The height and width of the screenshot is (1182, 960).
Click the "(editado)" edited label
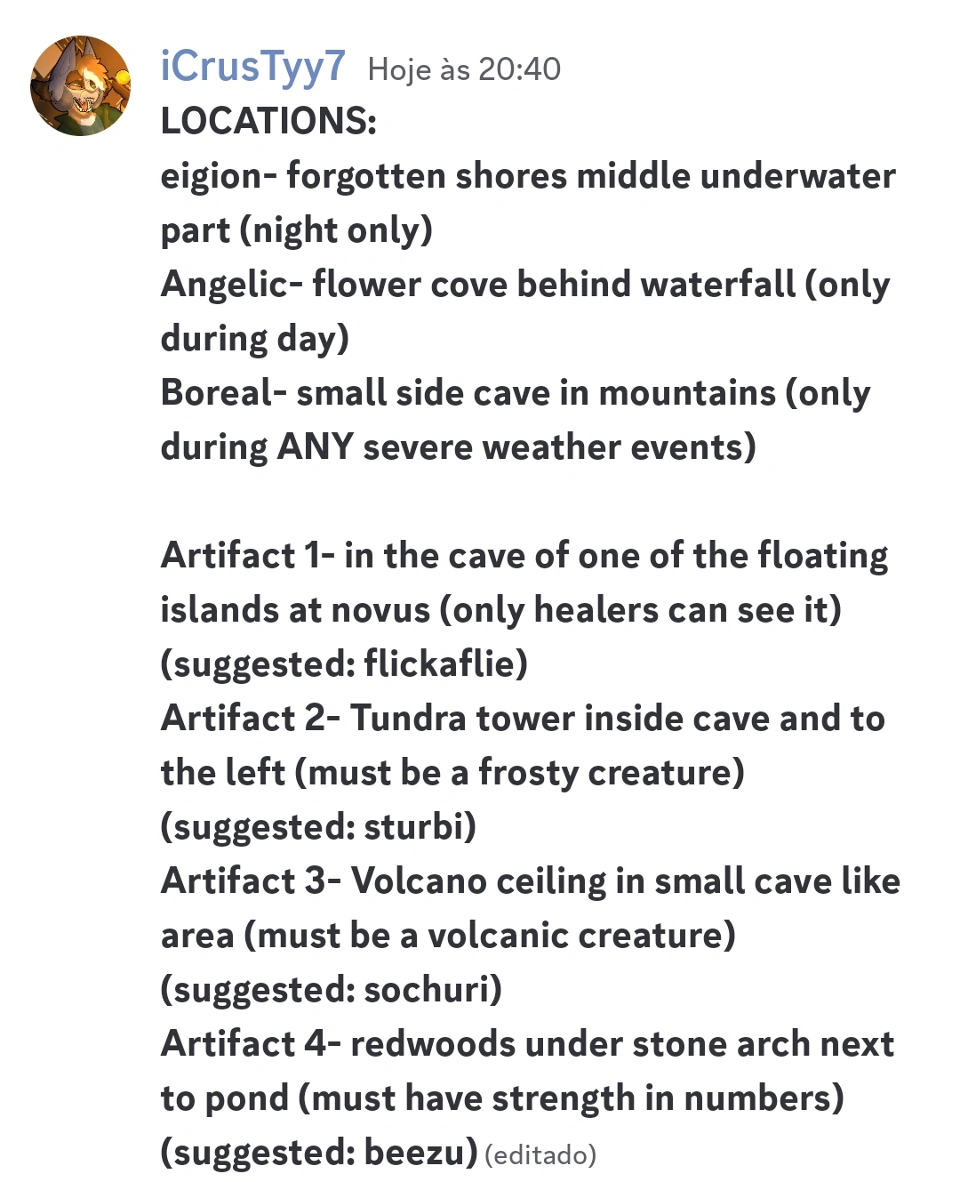(x=540, y=1154)
